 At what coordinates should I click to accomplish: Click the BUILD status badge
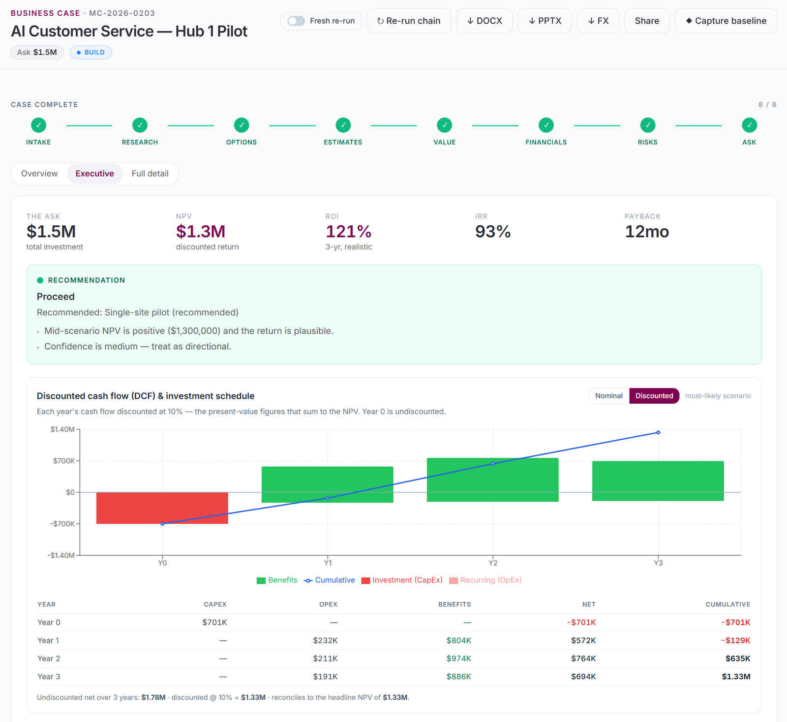tap(91, 52)
